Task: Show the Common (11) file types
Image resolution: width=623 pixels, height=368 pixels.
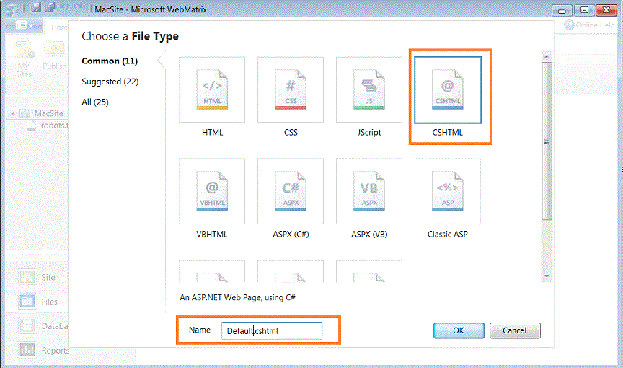Action: coord(110,61)
